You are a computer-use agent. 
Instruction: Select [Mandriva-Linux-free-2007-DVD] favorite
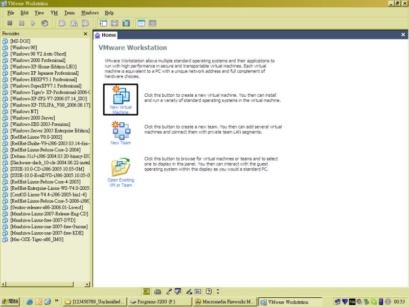point(43,220)
